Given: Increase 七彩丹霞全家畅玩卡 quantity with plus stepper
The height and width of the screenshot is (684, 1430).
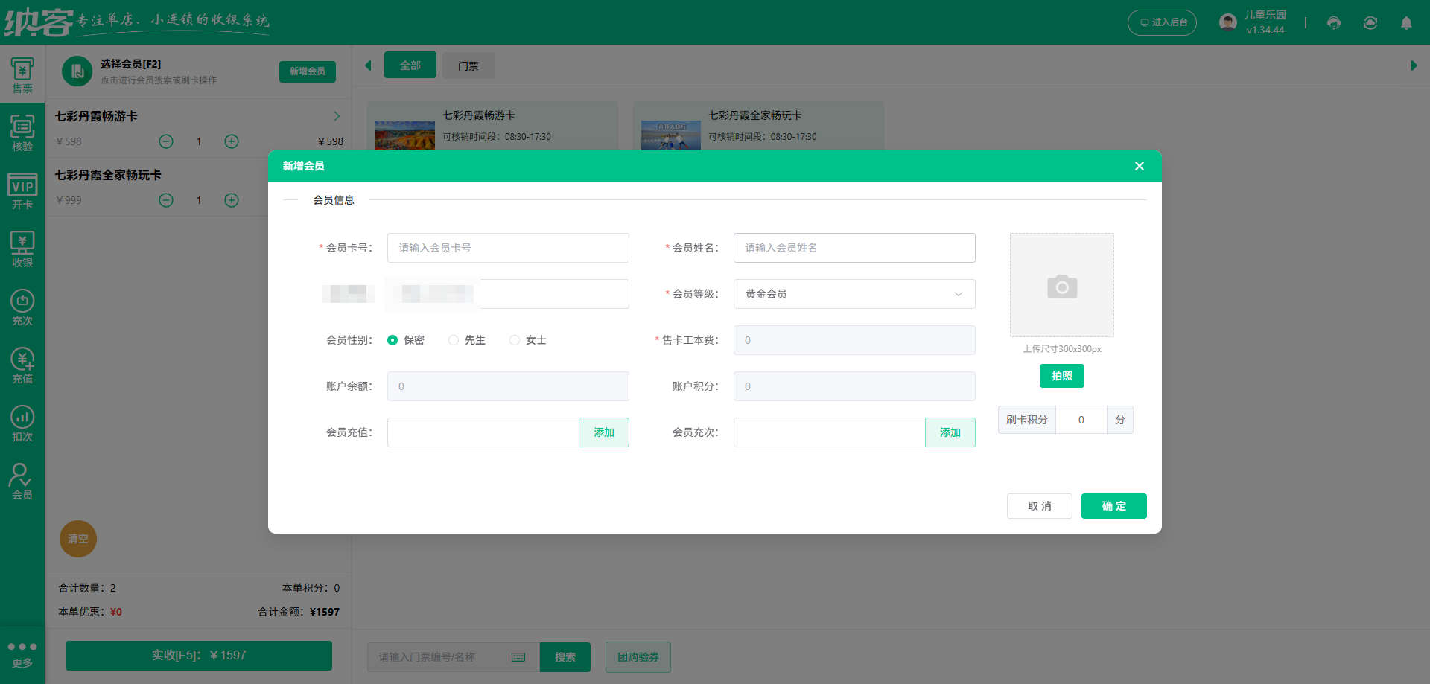Looking at the screenshot, I should 232,200.
